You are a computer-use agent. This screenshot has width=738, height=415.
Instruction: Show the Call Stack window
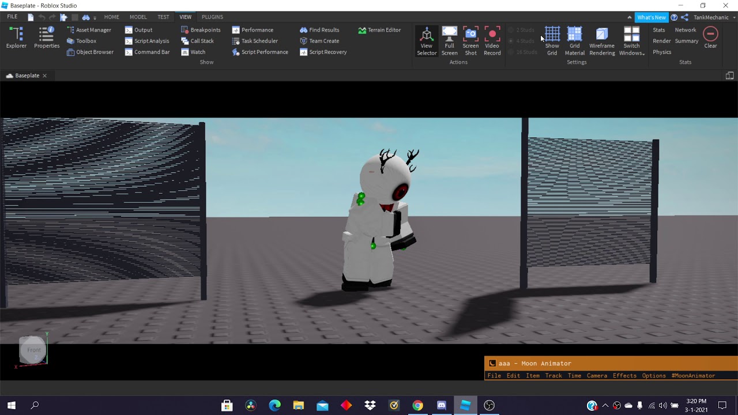(x=197, y=41)
